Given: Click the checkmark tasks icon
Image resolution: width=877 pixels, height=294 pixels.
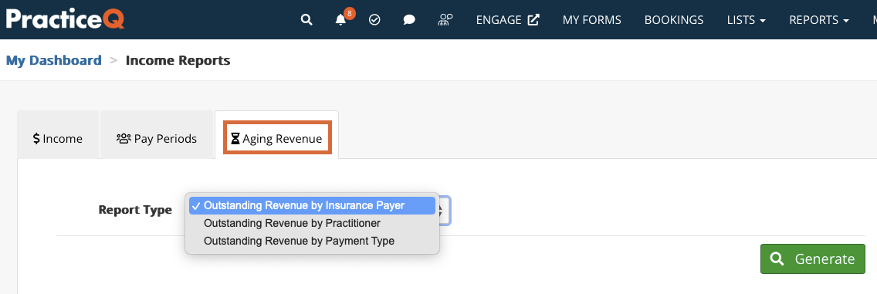Looking at the screenshot, I should tap(374, 20).
